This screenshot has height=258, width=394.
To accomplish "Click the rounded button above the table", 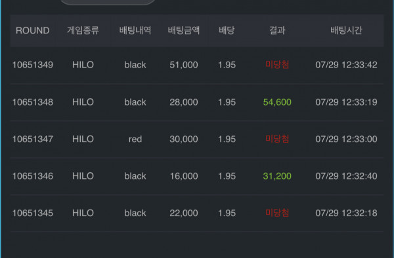I will (x=108, y=2).
